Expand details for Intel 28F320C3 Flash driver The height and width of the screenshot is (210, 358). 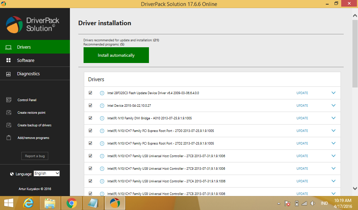click(333, 93)
